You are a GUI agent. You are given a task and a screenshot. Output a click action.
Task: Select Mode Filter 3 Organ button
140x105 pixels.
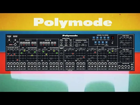pyautogui.click(x=101, y=38)
